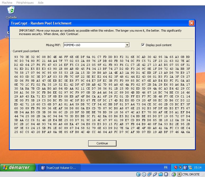
Task: Toggle the mouse integration status icon
Action: [x=174, y=174]
